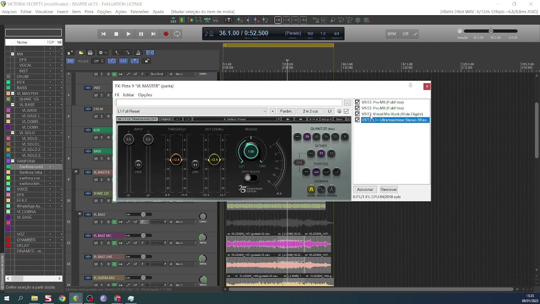Open the Inserir menu
The image size is (540, 304).
(x=62, y=12)
